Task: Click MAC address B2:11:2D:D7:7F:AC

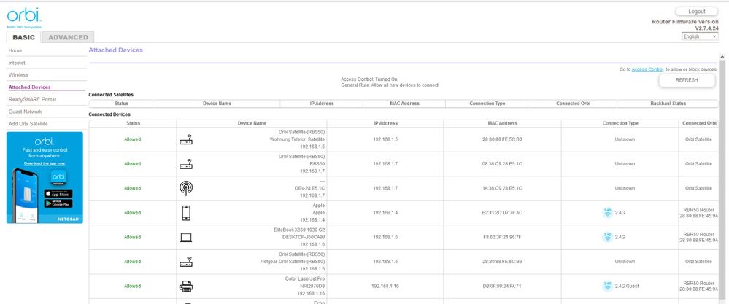Action: tap(502, 213)
